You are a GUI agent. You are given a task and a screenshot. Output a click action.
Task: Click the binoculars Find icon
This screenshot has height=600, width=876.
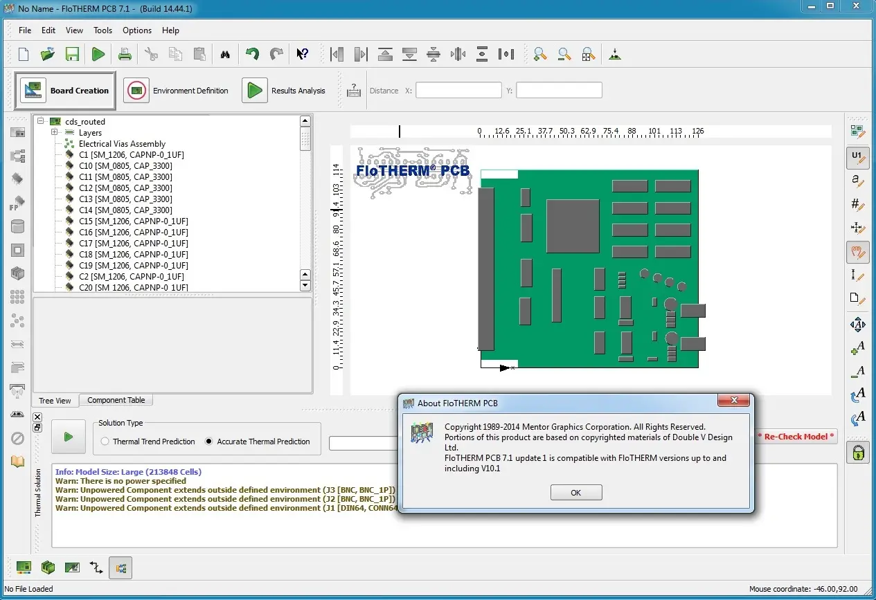(x=225, y=55)
